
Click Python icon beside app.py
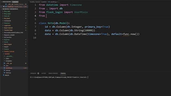pyautogui.click(x=3, y=75)
